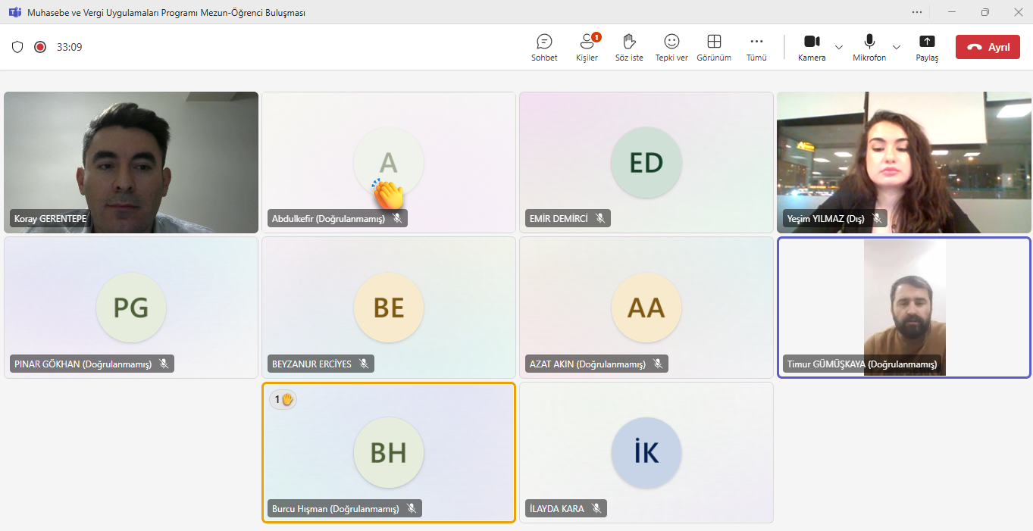Click PINAR GÖKHAN's muted microphone icon

164,364
